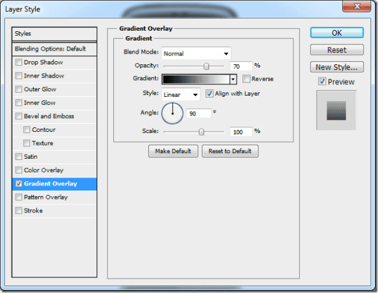Toggle Align with Layer checkbox

(x=209, y=93)
